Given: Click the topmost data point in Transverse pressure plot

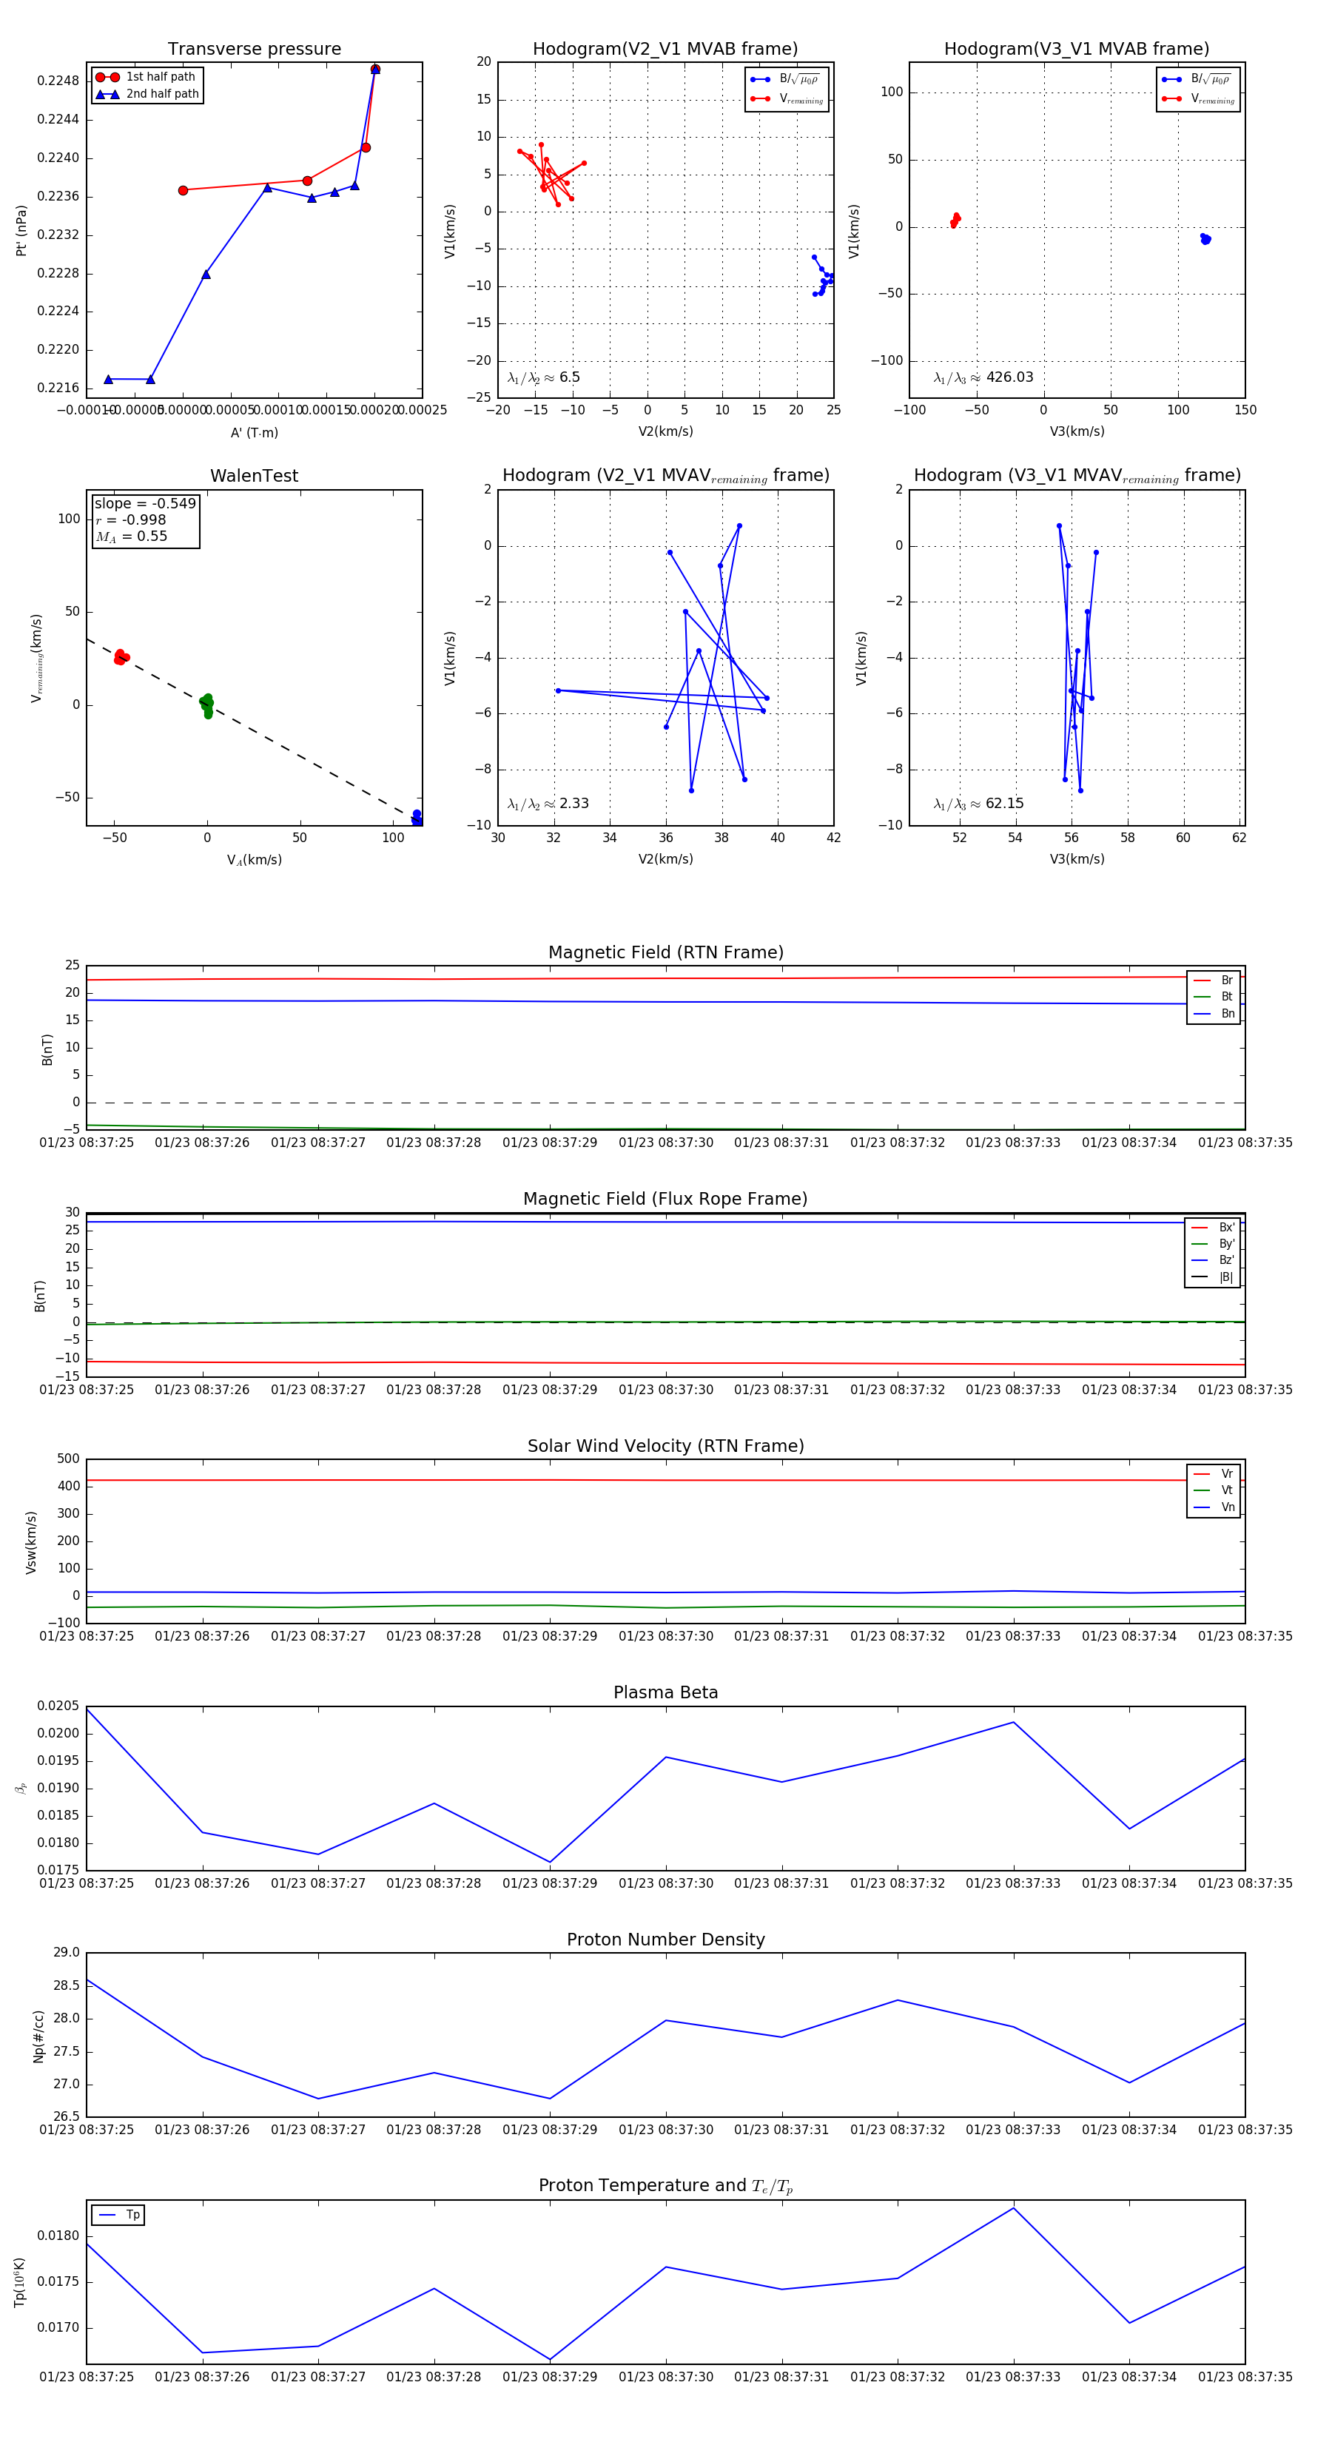Looking at the screenshot, I should [x=375, y=70].
